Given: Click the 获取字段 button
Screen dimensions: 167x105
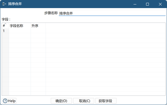Looking at the screenshot, I should [106, 101].
